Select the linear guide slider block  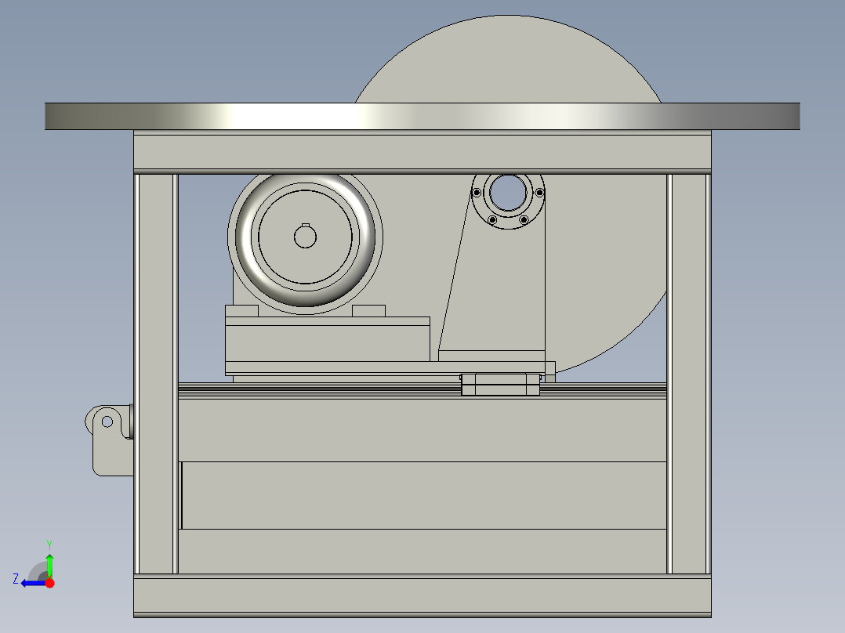[x=501, y=384]
